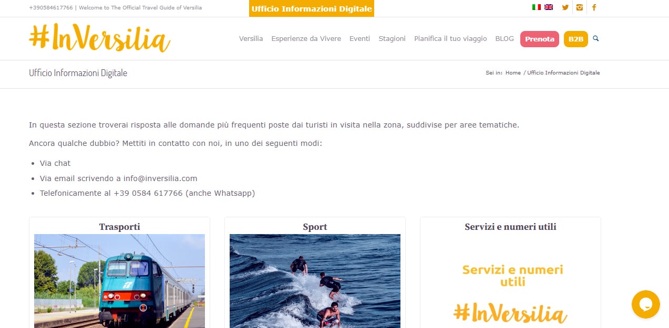The image size is (669, 328).
Task: Click the Via chat list item
Action: [x=55, y=163]
